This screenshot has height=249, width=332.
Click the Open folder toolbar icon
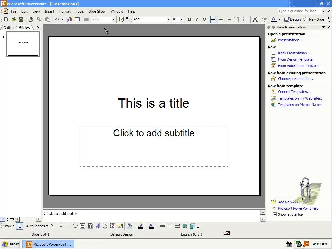(14, 19)
